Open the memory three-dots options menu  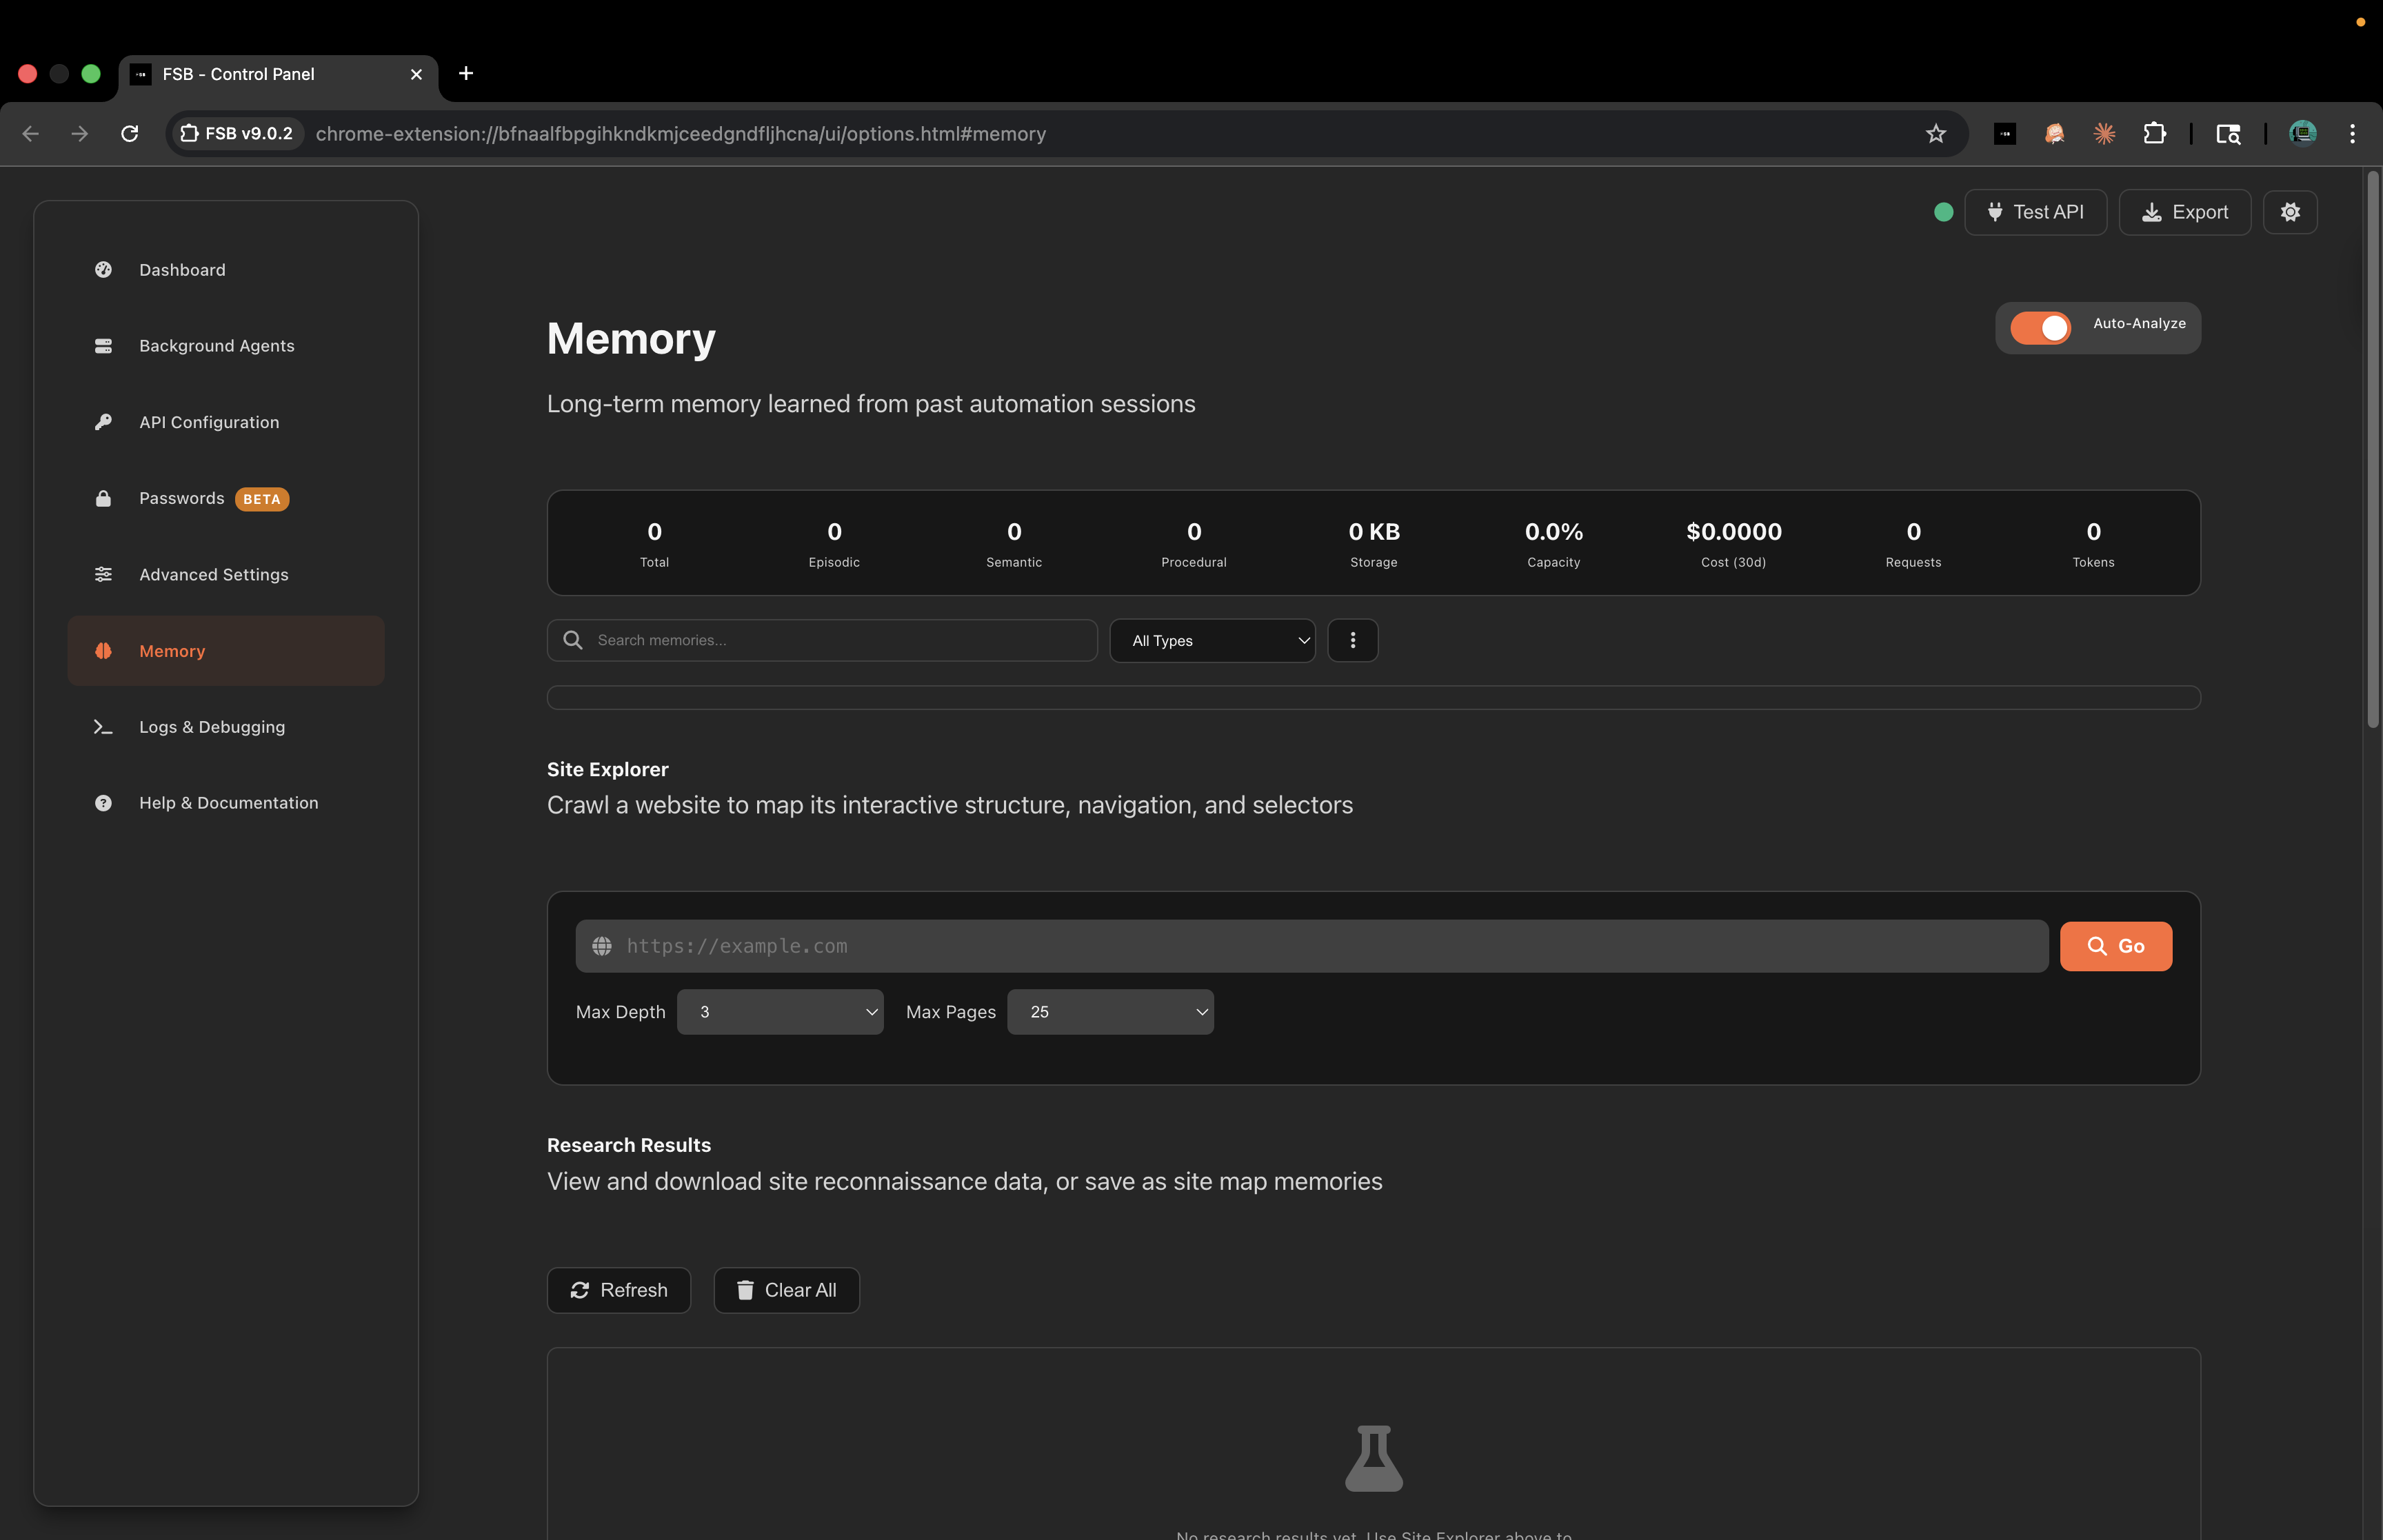pyautogui.click(x=1353, y=640)
